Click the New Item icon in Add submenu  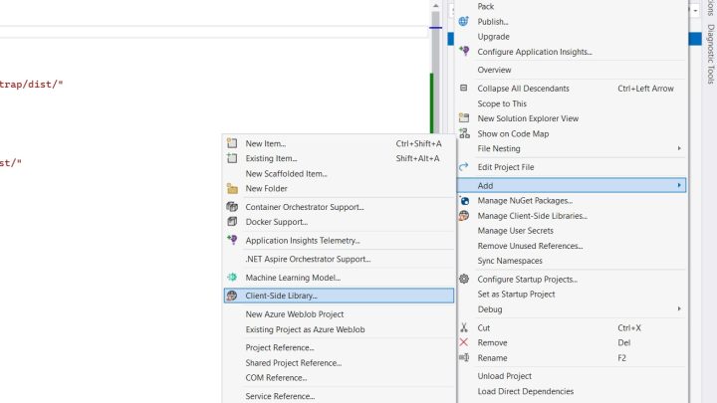pos(232,143)
